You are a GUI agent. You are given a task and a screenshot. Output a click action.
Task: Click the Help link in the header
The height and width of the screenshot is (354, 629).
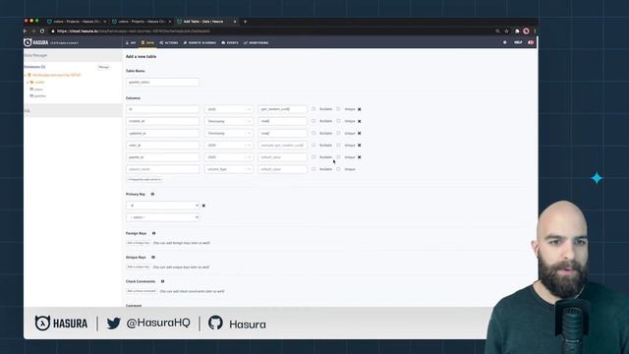point(518,42)
